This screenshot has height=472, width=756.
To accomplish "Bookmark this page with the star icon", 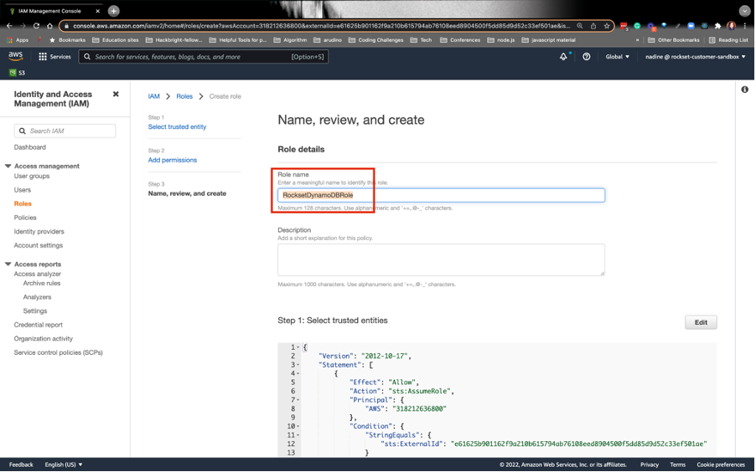I will 607,26.
